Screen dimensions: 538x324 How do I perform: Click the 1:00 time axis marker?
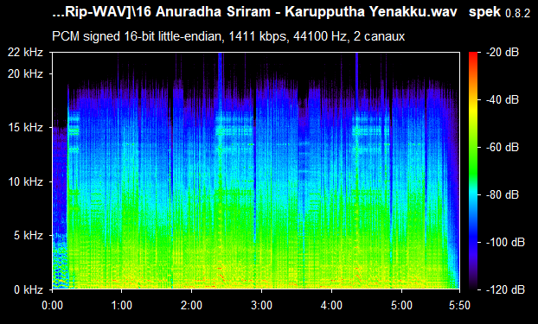[x=121, y=305]
